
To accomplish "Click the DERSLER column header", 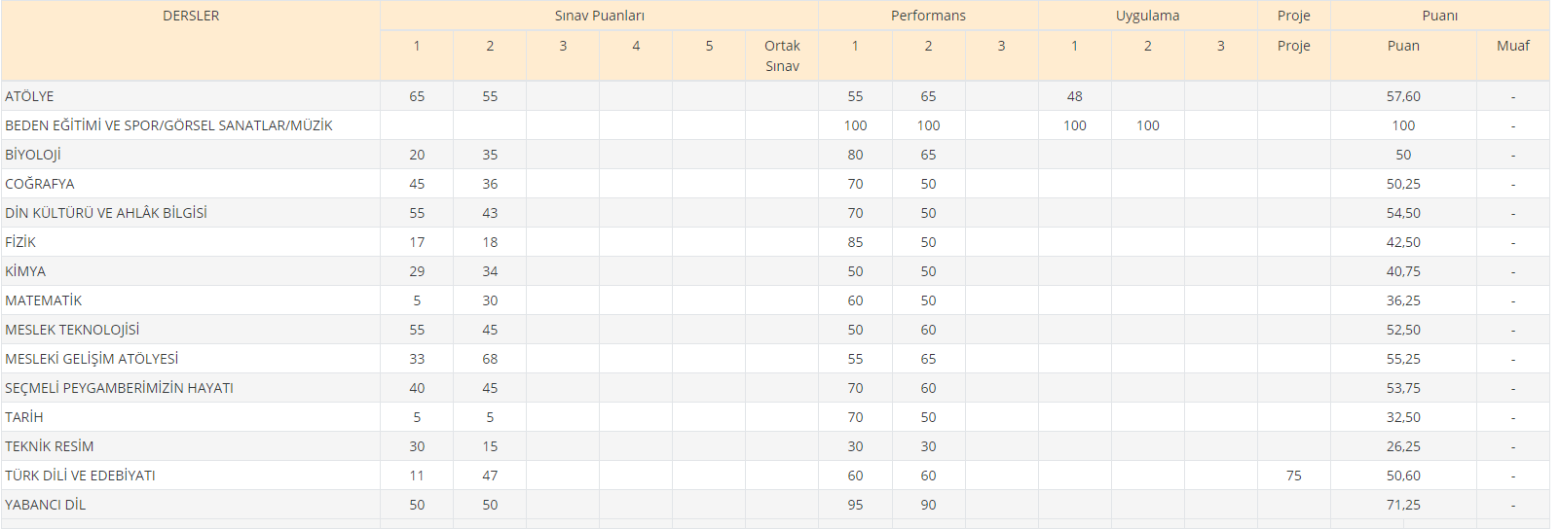I will (x=191, y=16).
